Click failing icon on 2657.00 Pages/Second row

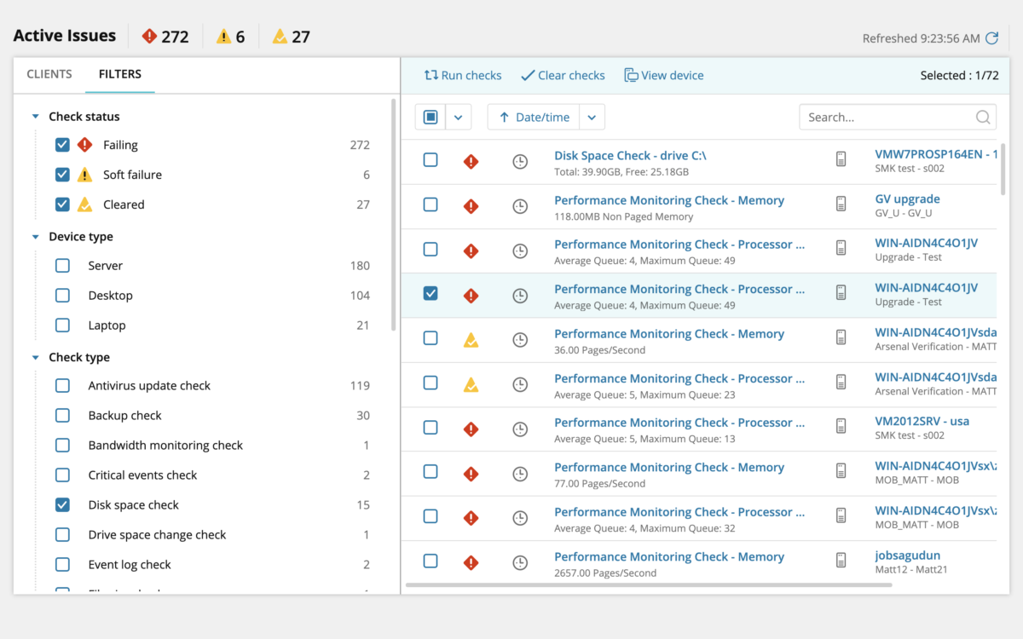471,562
